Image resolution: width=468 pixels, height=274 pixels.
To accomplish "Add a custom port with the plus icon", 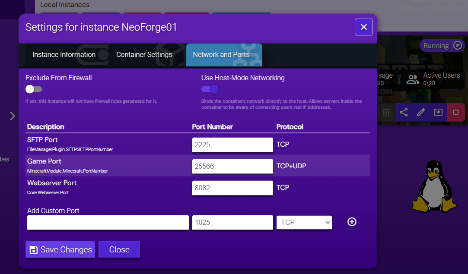I will 351,222.
